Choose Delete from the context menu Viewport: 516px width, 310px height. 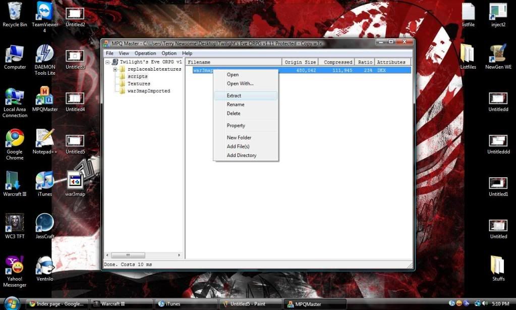coord(246,113)
